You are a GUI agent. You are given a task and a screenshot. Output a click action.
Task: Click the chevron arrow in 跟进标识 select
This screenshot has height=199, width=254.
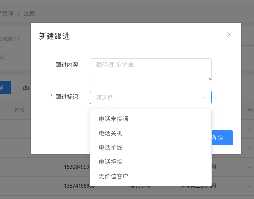[204, 97]
